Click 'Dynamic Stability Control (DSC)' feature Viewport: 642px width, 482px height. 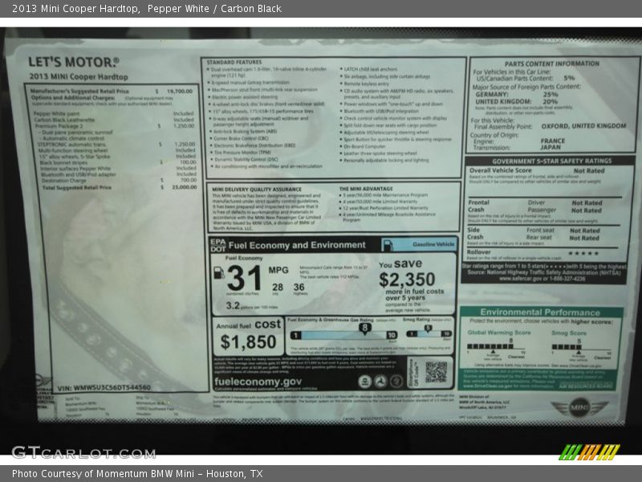coord(246,159)
